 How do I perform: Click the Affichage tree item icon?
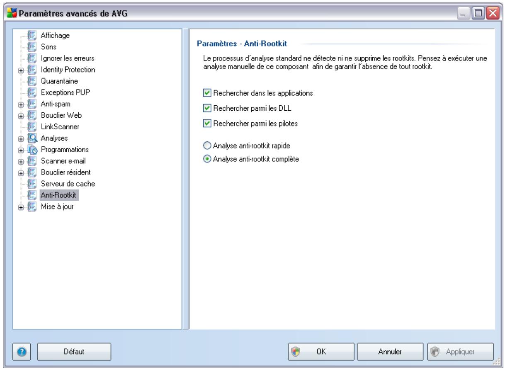coord(32,36)
